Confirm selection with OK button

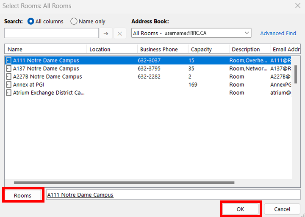tap(240, 209)
